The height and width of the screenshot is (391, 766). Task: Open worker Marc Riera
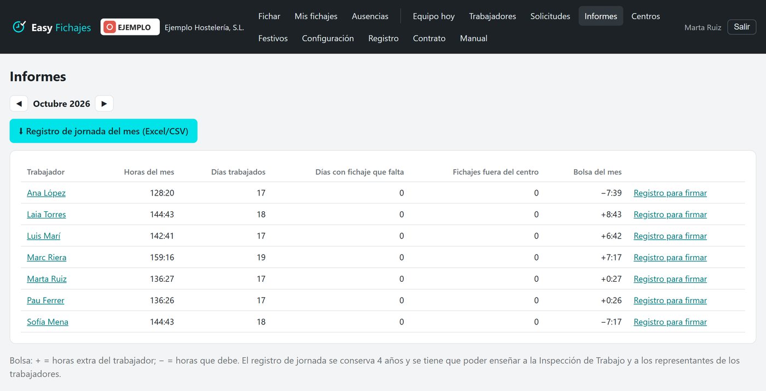[x=47, y=257]
